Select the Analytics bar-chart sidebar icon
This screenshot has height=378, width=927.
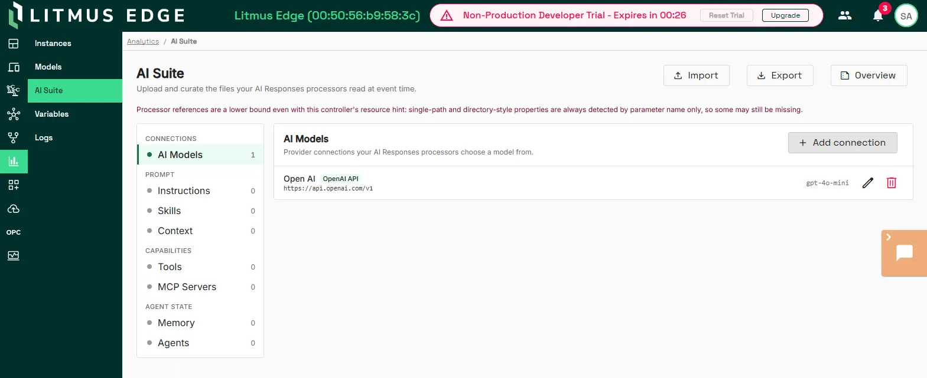pos(14,162)
